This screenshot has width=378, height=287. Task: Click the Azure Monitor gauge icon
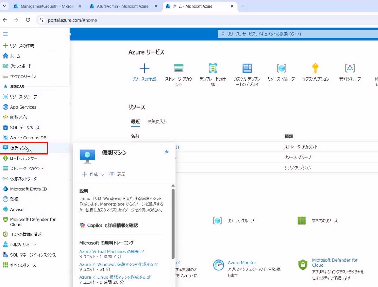[219, 265]
